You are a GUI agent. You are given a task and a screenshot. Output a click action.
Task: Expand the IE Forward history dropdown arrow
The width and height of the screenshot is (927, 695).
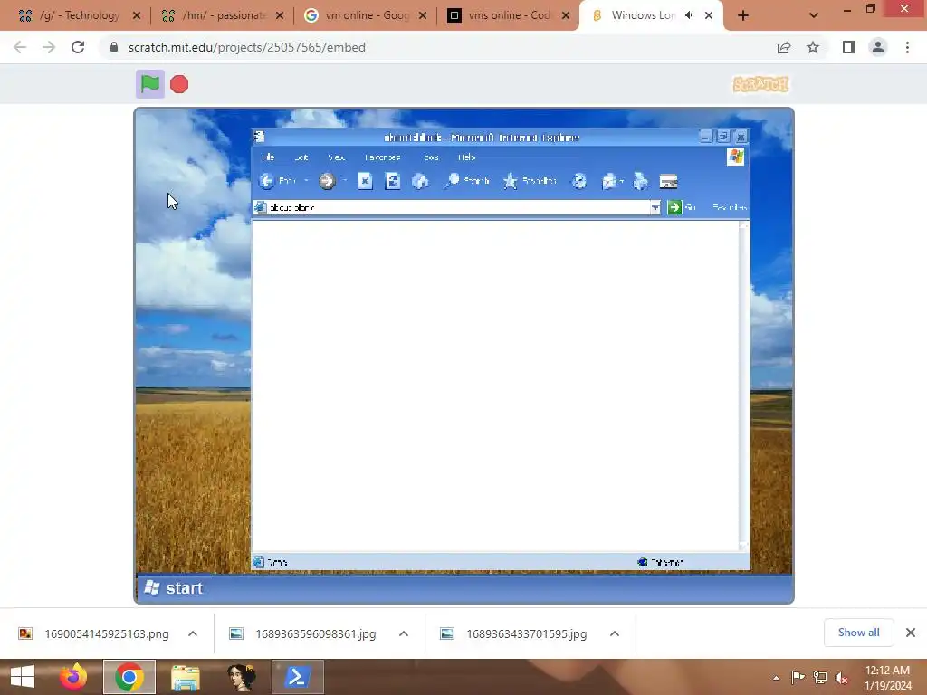345,181
